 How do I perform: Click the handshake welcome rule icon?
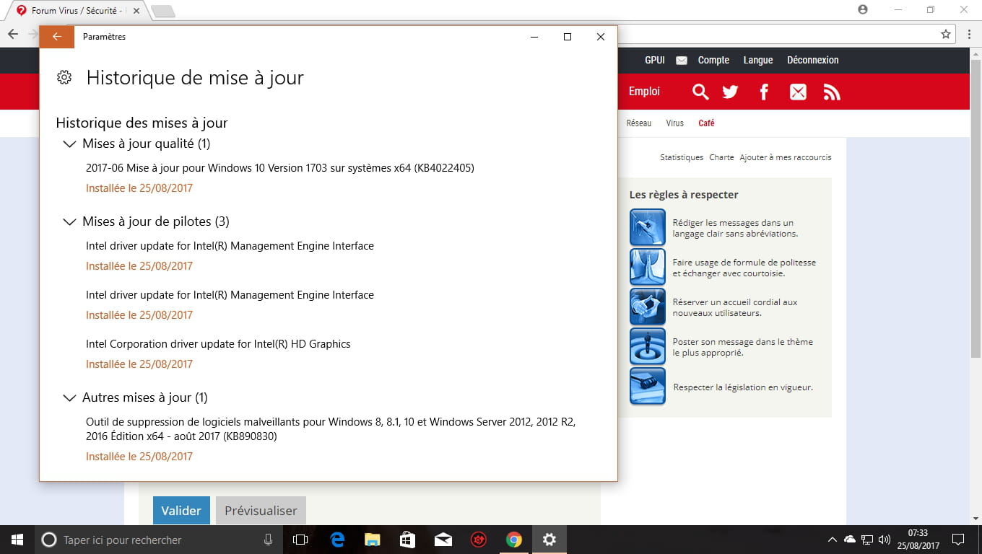(648, 307)
